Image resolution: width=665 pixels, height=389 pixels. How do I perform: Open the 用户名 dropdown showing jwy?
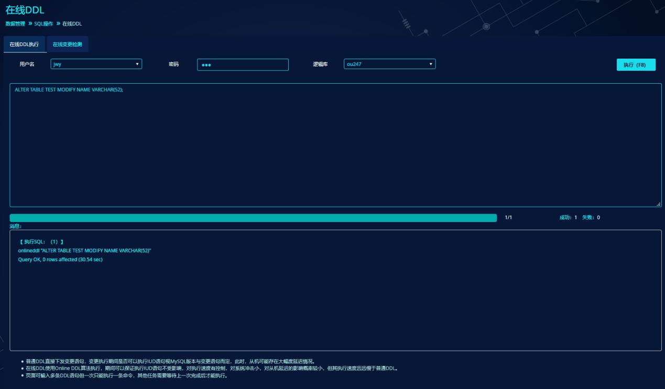click(96, 64)
